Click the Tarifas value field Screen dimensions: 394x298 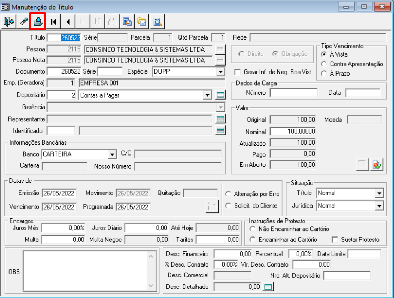click(218, 240)
